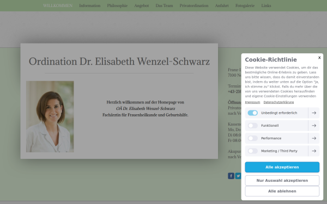Open the Privatordination page

(194, 5)
